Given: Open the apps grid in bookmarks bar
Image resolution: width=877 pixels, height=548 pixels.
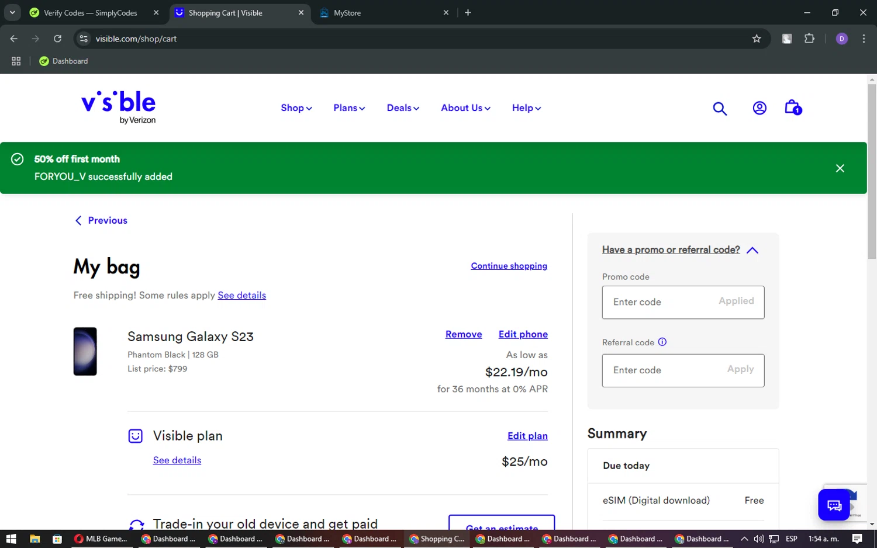Looking at the screenshot, I should coord(16,61).
